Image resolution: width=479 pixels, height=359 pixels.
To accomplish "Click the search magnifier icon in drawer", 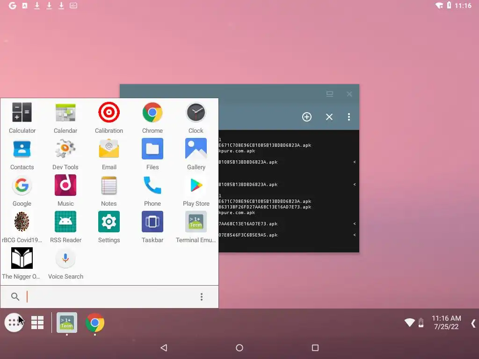I will coord(15,296).
